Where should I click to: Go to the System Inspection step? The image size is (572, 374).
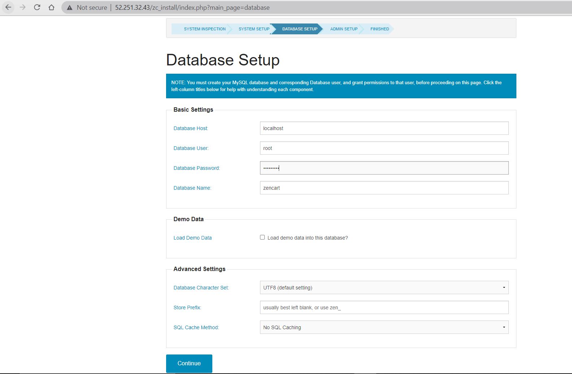[204, 29]
